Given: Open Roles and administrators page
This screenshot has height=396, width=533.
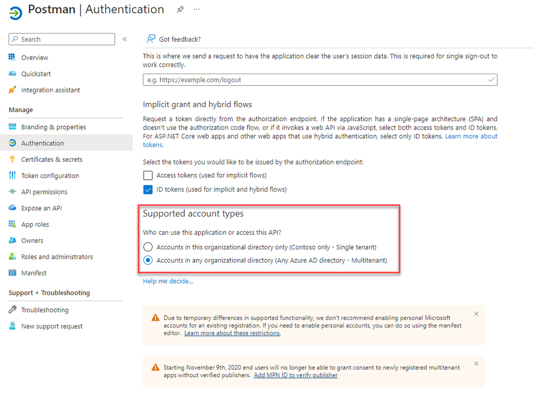Looking at the screenshot, I should pos(57,257).
